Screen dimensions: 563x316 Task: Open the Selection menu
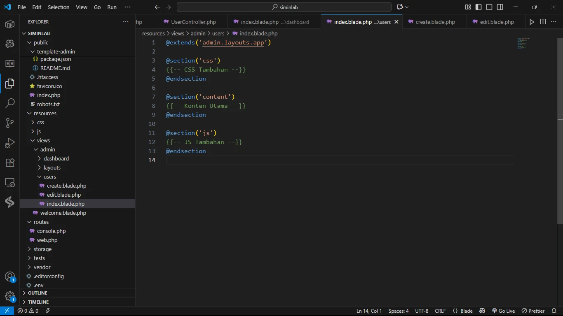coord(59,7)
